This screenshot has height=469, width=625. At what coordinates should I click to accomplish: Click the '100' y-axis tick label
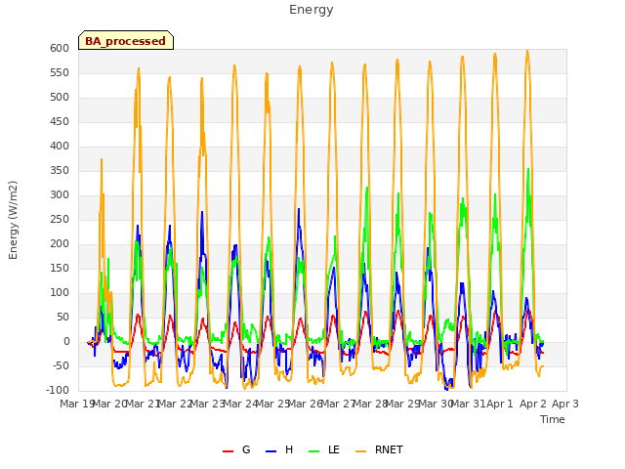coord(60,293)
